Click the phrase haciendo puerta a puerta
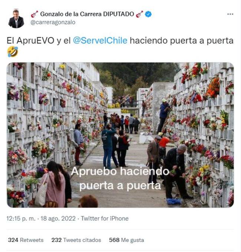This screenshot has height=252, width=241. tap(182, 41)
